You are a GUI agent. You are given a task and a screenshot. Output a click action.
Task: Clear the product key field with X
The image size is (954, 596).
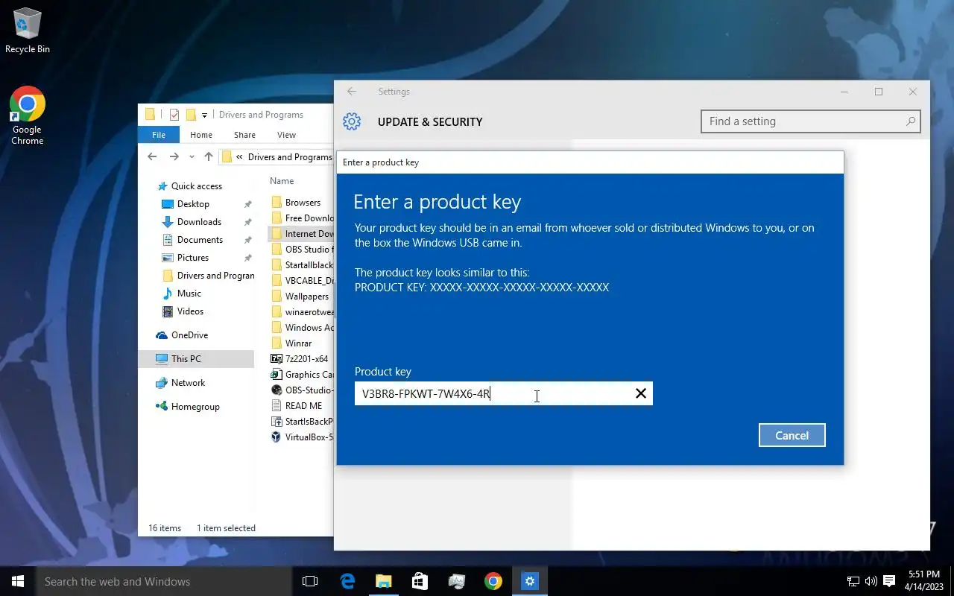tap(640, 393)
